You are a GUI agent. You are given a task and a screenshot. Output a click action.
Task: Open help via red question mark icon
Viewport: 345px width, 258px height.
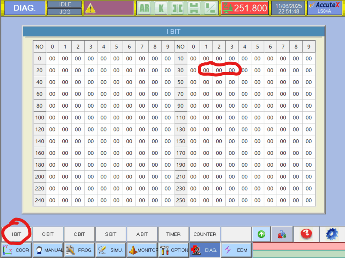[x=306, y=234]
